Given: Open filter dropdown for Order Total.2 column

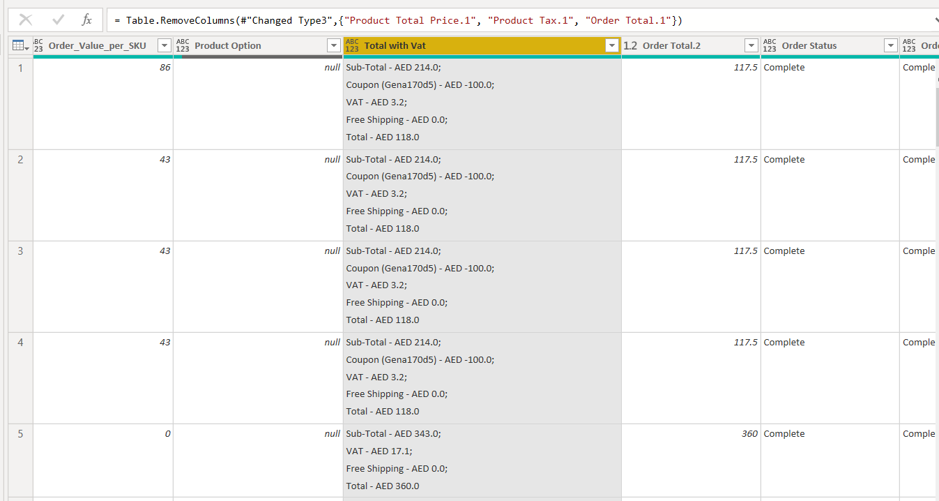Looking at the screenshot, I should 751,45.
